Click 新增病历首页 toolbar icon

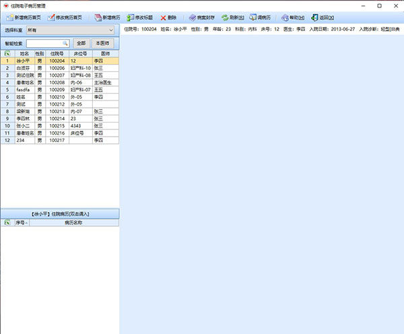9,17
